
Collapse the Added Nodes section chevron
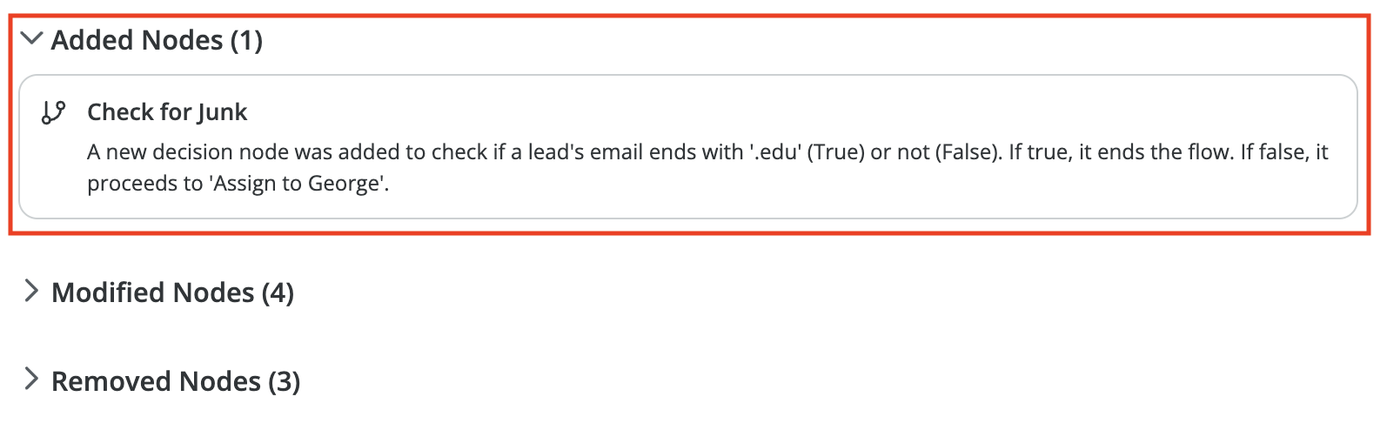coord(31,38)
